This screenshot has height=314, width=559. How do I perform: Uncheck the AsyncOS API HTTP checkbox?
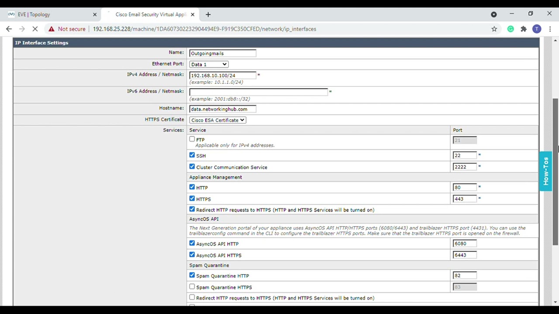point(192,243)
